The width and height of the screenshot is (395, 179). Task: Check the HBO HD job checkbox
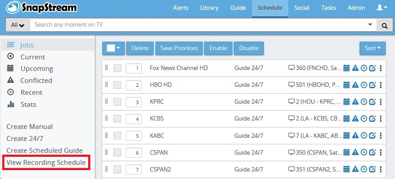117,85
